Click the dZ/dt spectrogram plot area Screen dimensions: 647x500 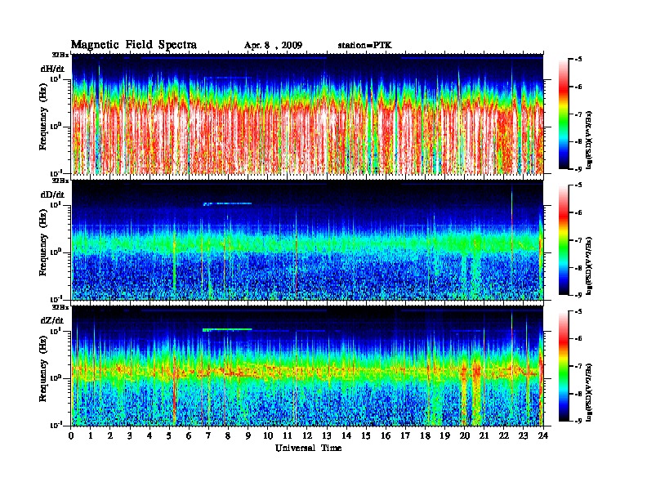coord(307,366)
